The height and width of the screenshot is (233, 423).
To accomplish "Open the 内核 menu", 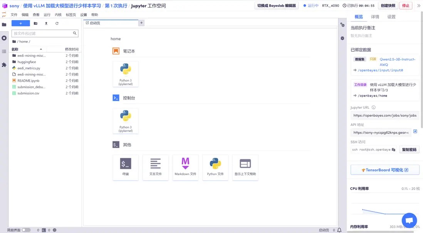I will tap(58, 15).
